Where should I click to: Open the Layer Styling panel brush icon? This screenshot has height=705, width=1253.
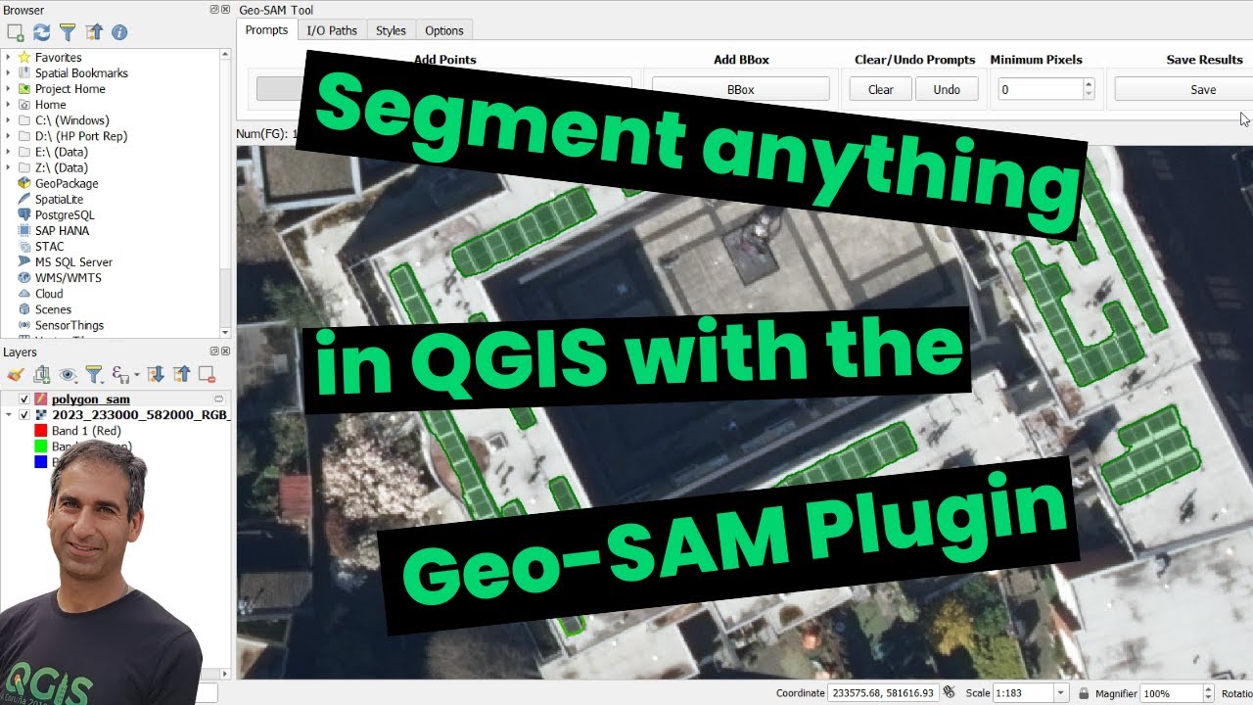tap(15, 374)
